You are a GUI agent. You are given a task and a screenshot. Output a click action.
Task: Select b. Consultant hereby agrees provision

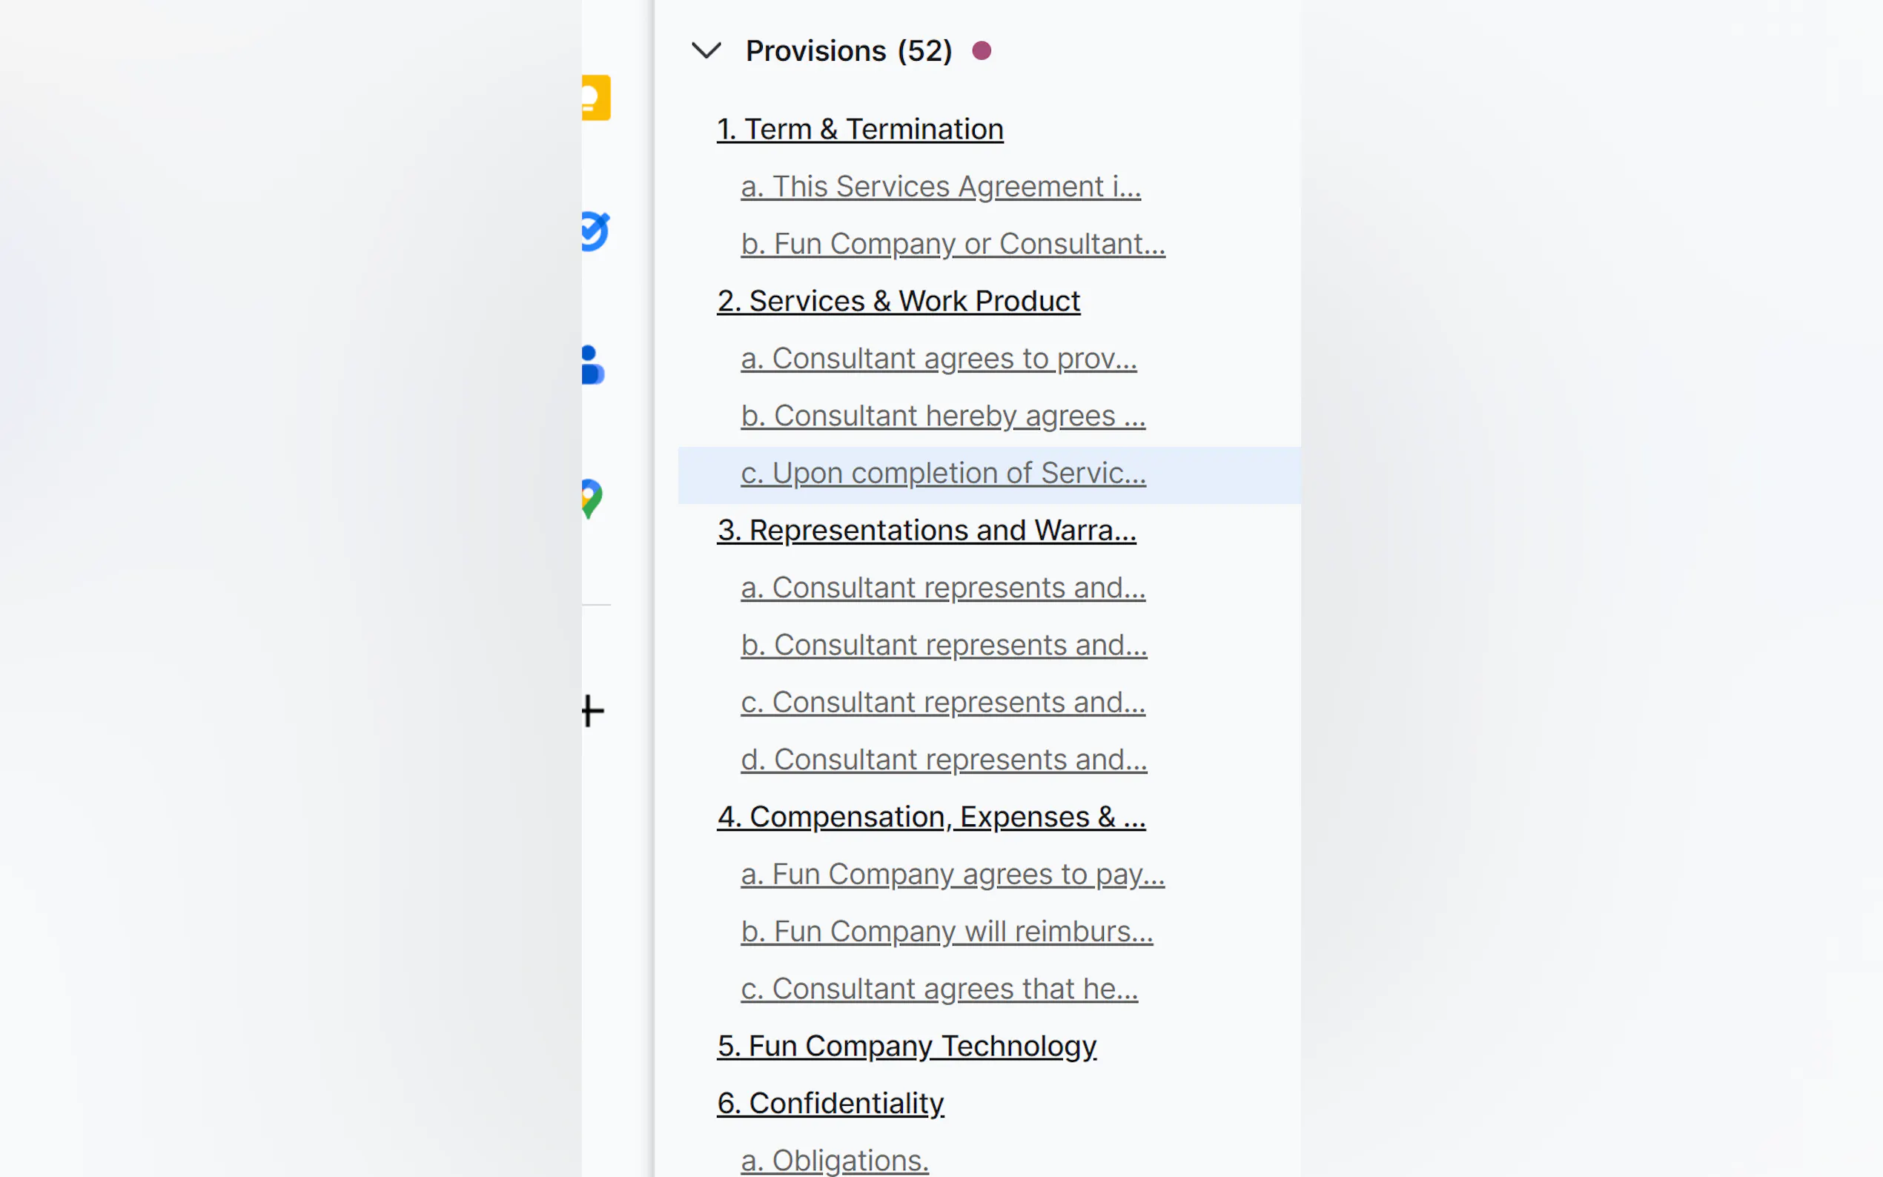pos(943,416)
